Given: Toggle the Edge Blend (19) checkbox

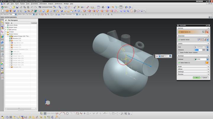Looking at the screenshot, I should click(10, 43).
